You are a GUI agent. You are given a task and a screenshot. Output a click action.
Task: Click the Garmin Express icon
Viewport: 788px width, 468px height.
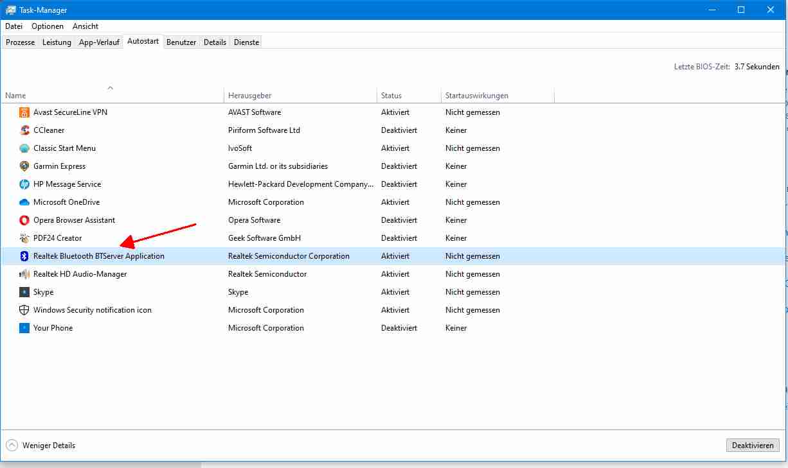24,166
